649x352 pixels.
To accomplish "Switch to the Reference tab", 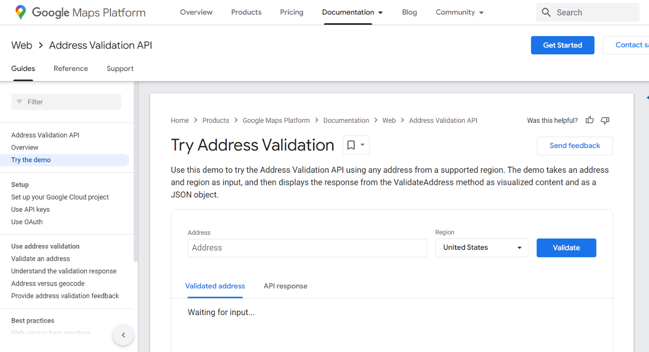I will (x=71, y=69).
